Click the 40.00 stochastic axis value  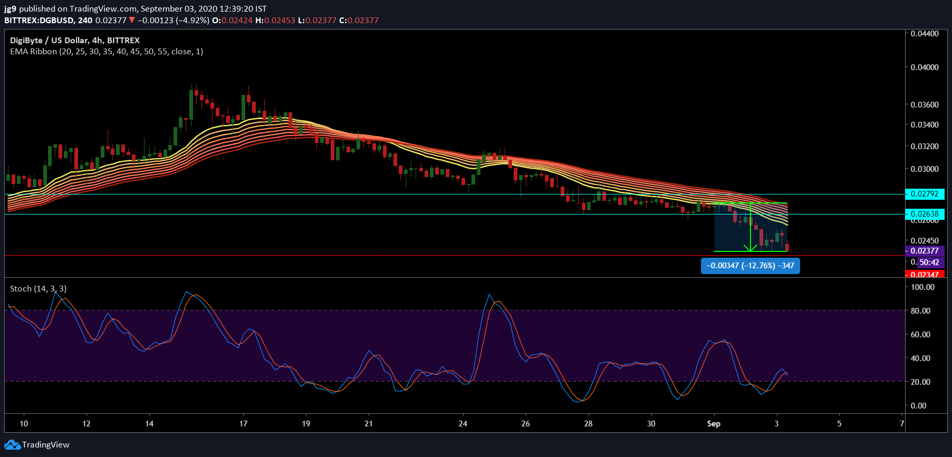click(920, 358)
